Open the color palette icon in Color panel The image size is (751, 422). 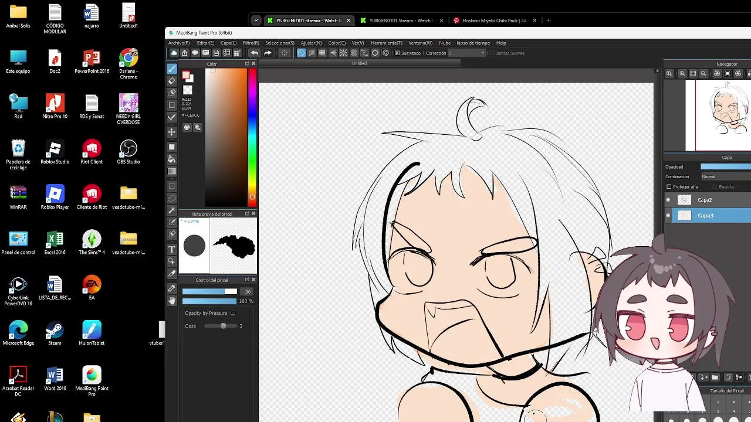click(x=187, y=127)
